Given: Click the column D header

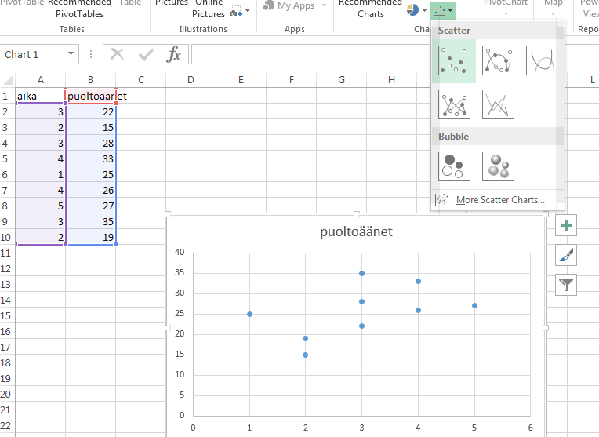Looking at the screenshot, I should (191, 79).
